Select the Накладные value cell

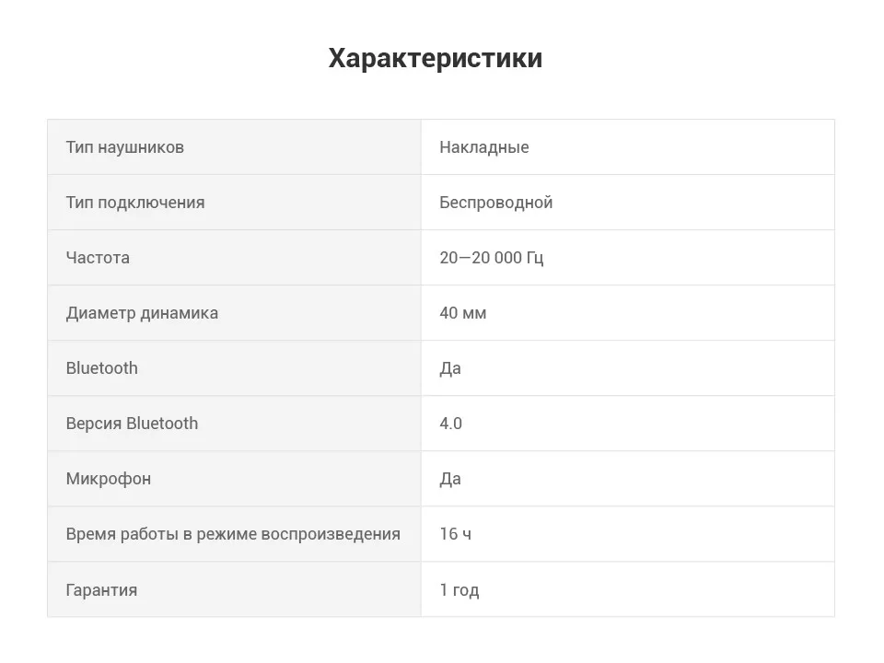pos(483,147)
